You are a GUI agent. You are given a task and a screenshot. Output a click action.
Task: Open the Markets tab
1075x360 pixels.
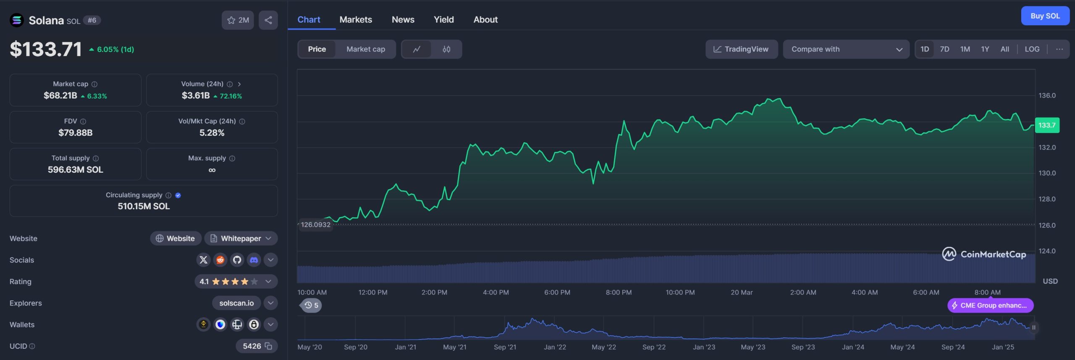pyautogui.click(x=355, y=20)
